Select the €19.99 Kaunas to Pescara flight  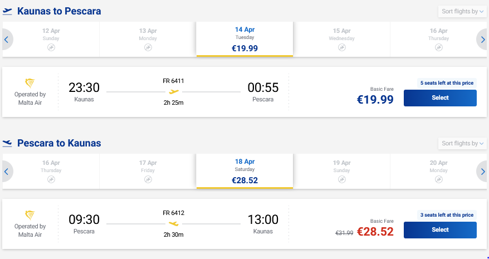(x=440, y=98)
